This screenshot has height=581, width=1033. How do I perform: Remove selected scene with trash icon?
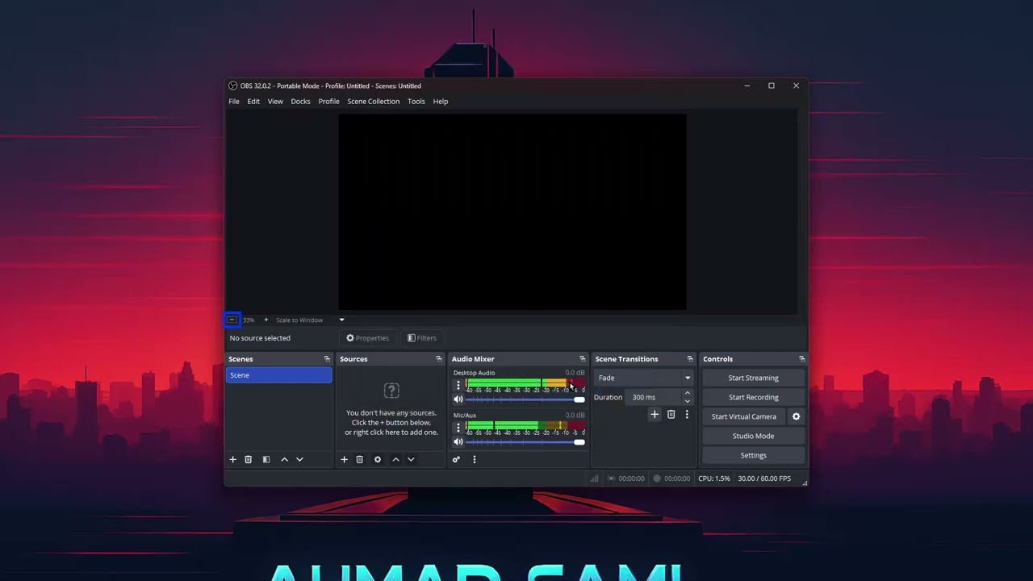[x=248, y=459]
